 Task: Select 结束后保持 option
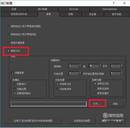(95, 88)
